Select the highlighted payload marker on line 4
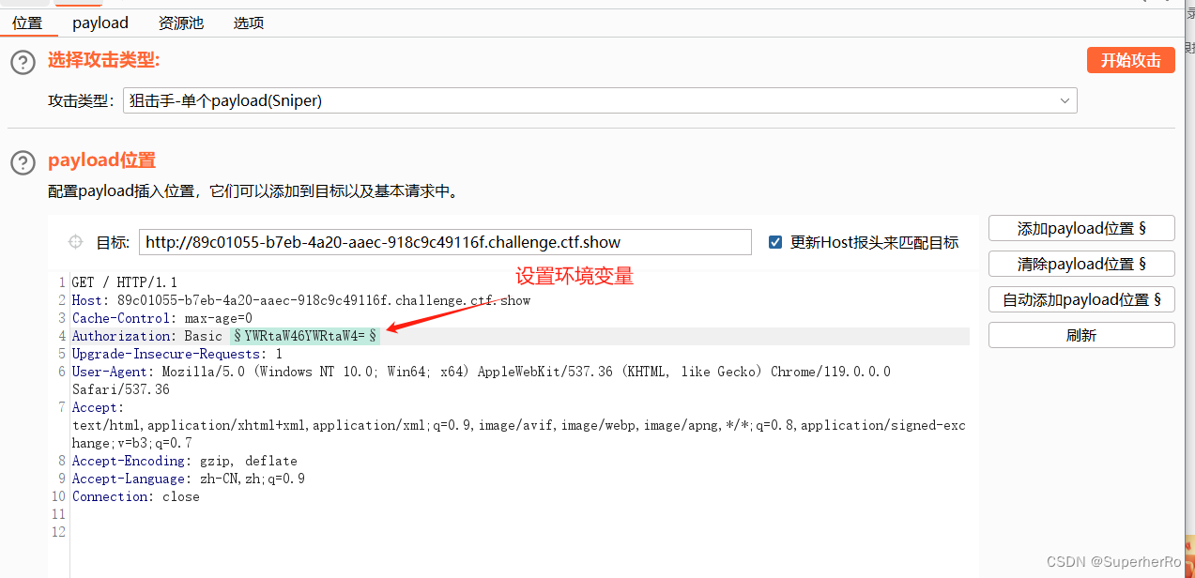 305,335
